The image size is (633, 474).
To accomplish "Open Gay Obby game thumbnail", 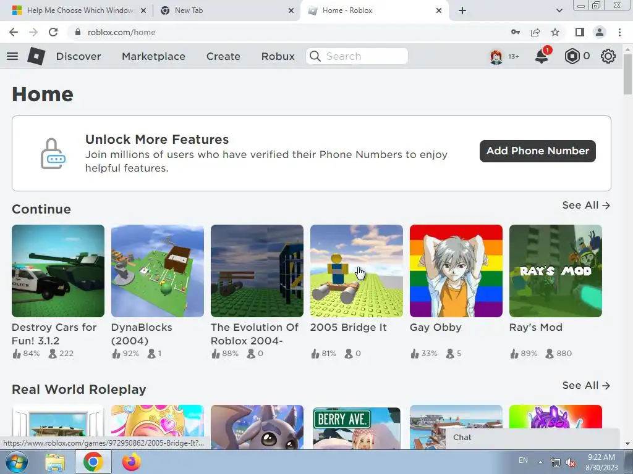I will coord(456,271).
